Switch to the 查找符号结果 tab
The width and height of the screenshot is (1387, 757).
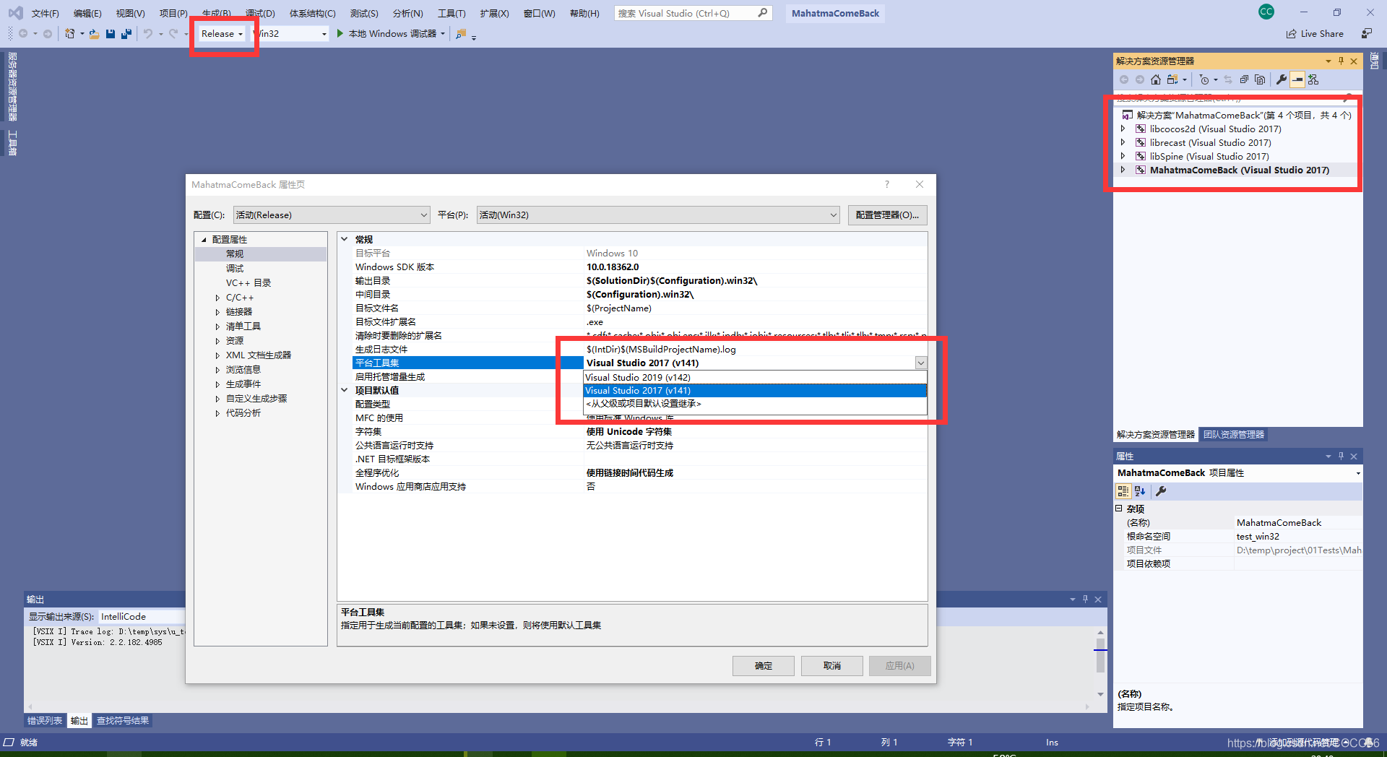(123, 720)
